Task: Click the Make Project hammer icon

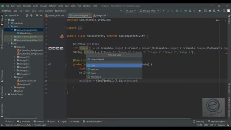Action: tap(121, 10)
